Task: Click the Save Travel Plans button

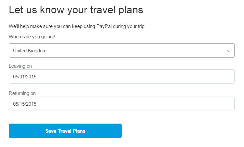Action: [65, 131]
